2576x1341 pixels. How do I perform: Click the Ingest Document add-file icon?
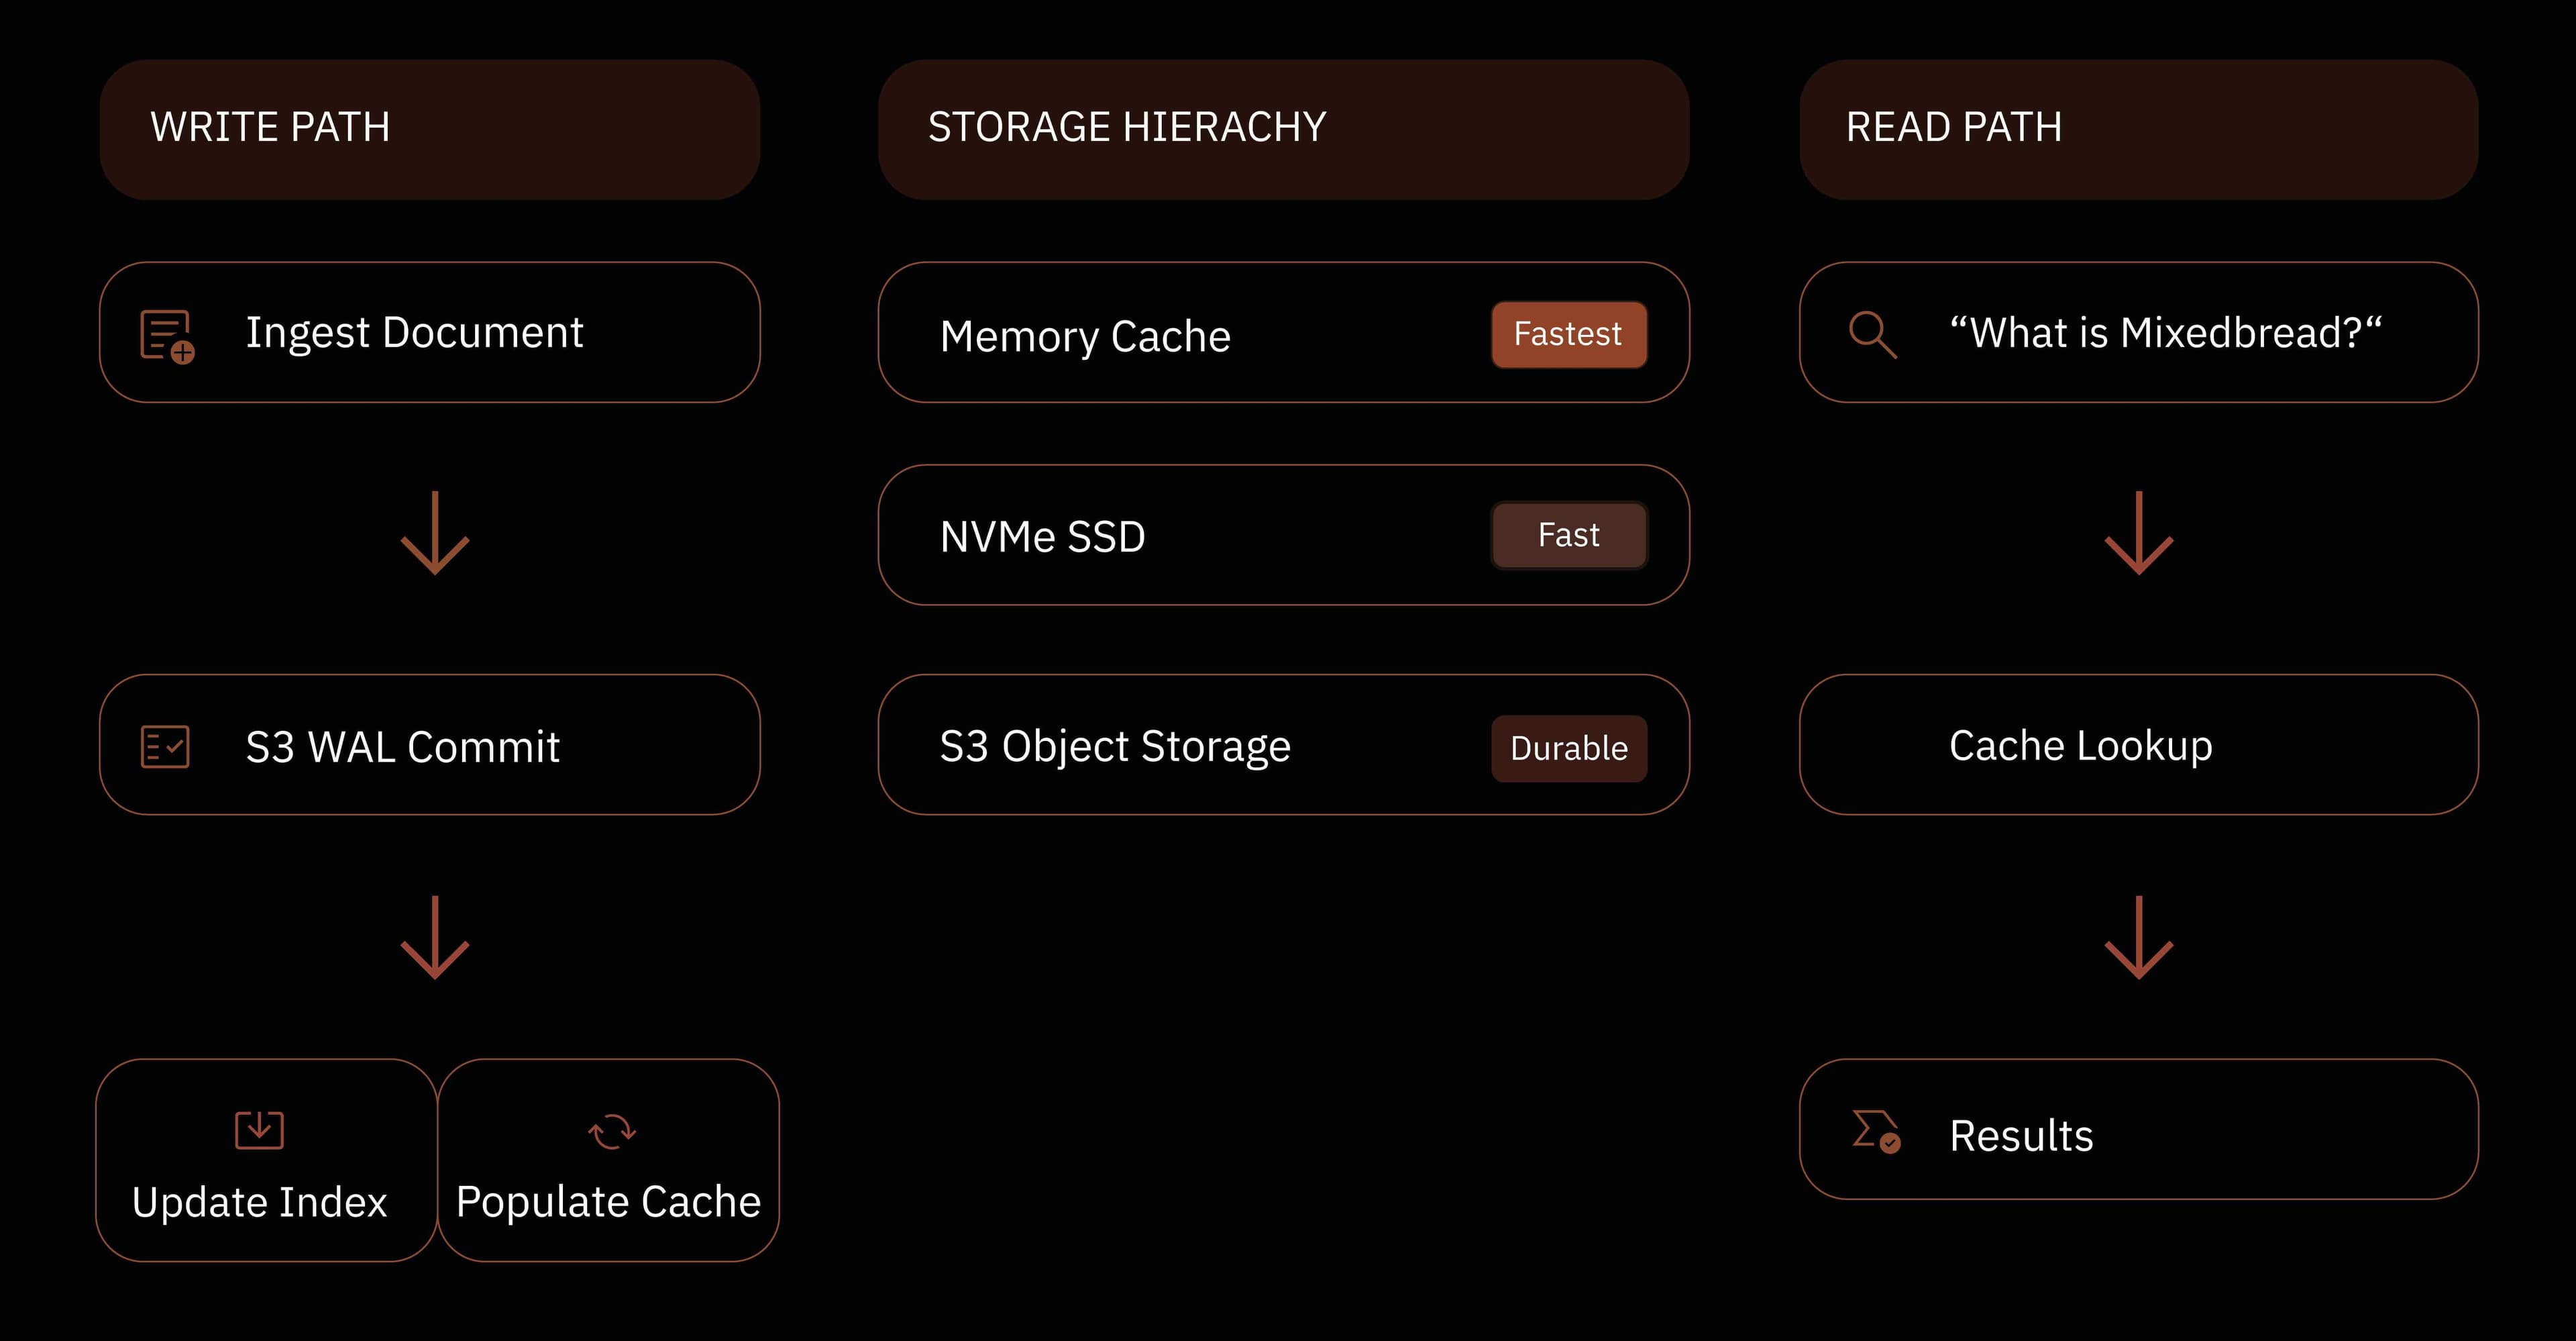[167, 336]
